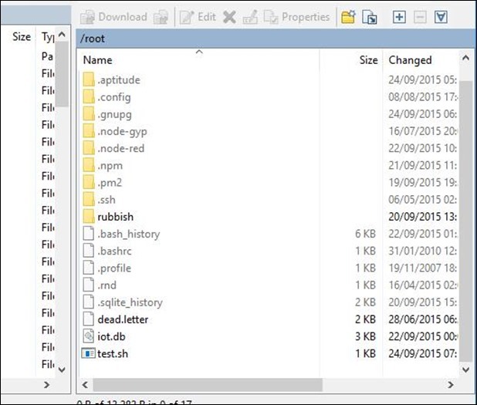This screenshot has width=477, height=405.
Task: Click the remote panel scroll-down arrow
Action: tap(465, 370)
